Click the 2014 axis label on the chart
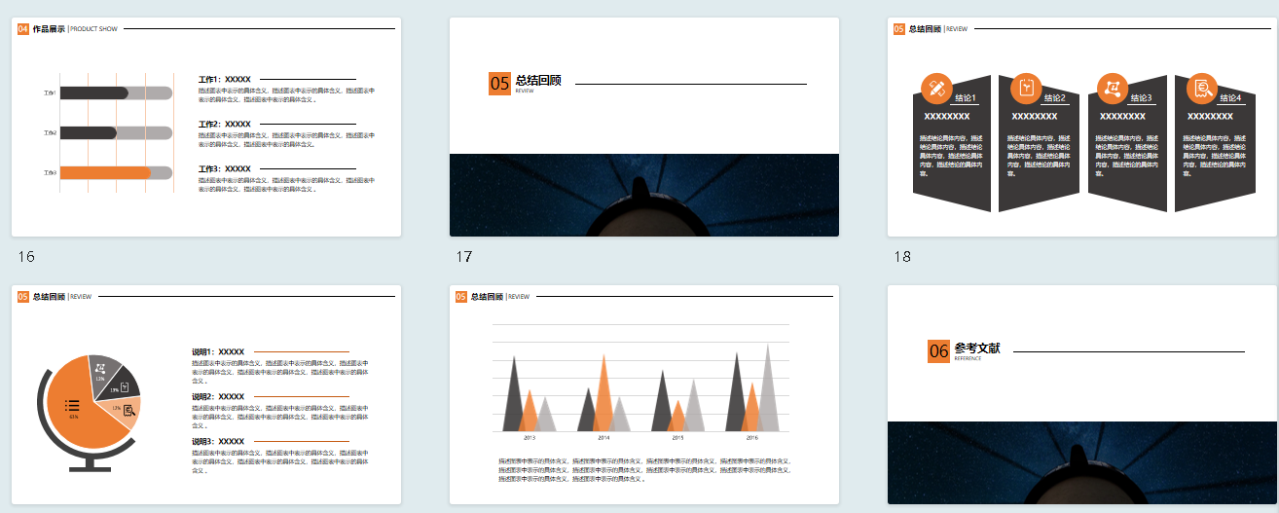The width and height of the screenshot is (1279, 513). [x=603, y=438]
